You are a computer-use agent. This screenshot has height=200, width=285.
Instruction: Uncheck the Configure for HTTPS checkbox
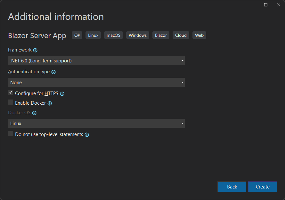click(x=11, y=93)
